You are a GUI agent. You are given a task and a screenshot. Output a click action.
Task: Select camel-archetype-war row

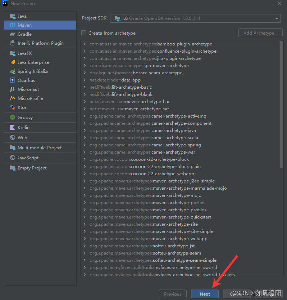point(180,152)
